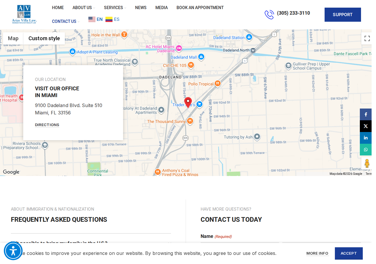Screen dimensions: 376x264
Task: Switch language with the Colombian flag icon
Action: [109, 19]
